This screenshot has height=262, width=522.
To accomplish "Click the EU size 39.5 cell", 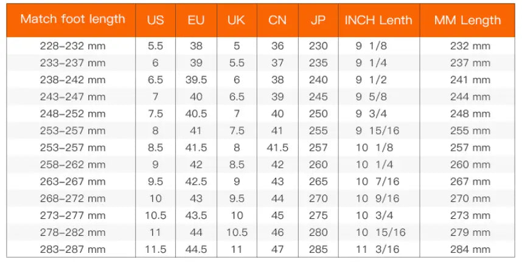I will coord(196,80).
